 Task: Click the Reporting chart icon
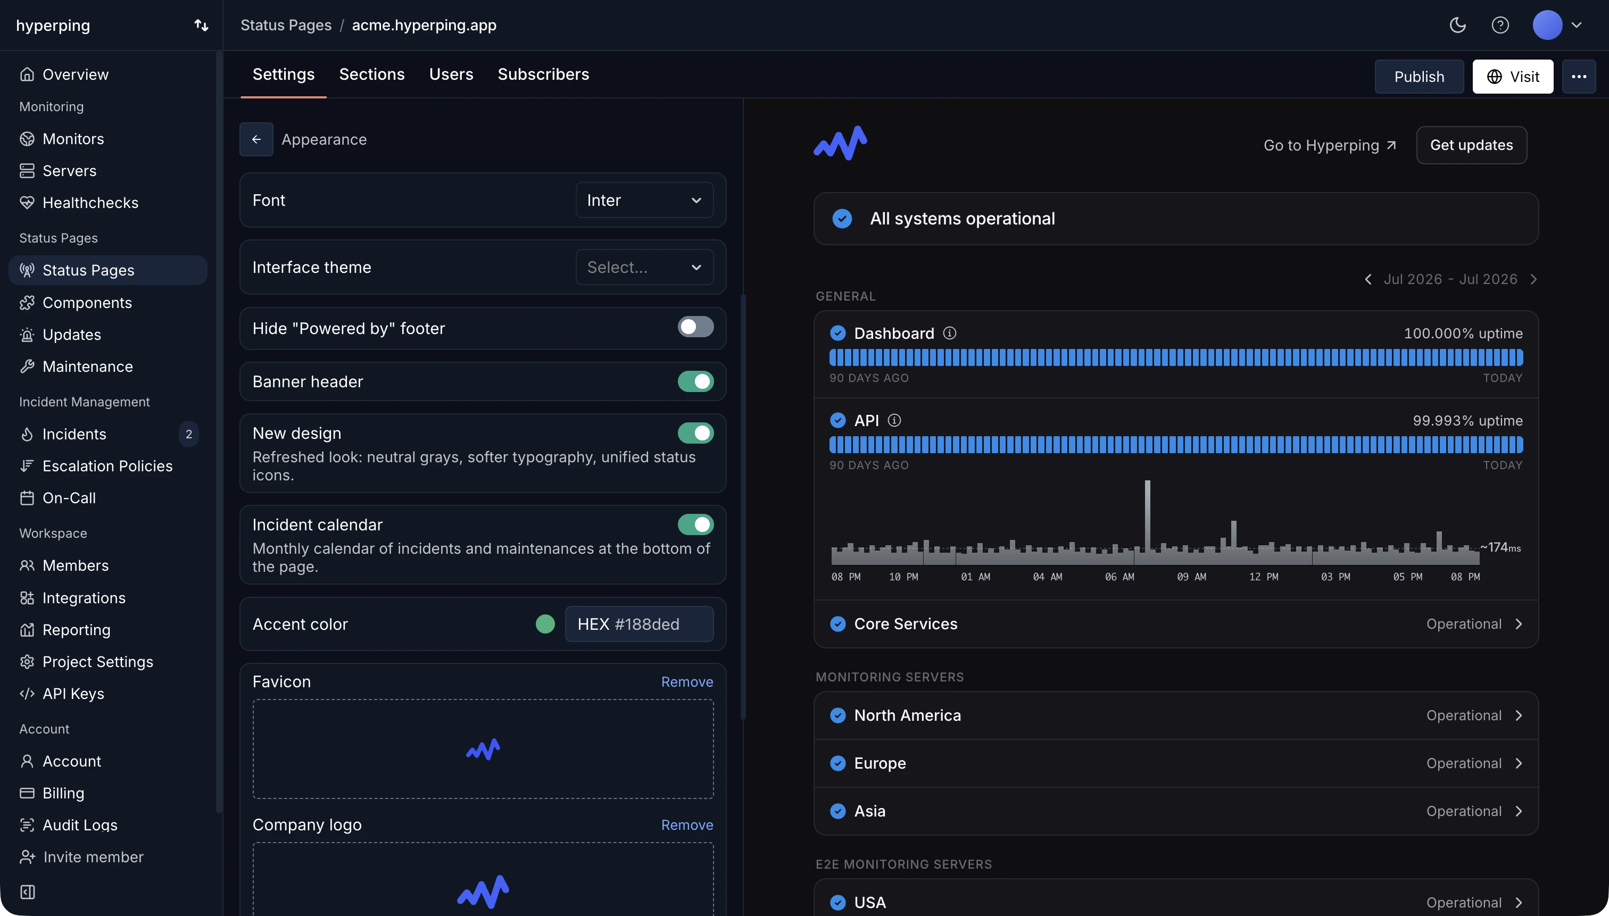pyautogui.click(x=27, y=630)
